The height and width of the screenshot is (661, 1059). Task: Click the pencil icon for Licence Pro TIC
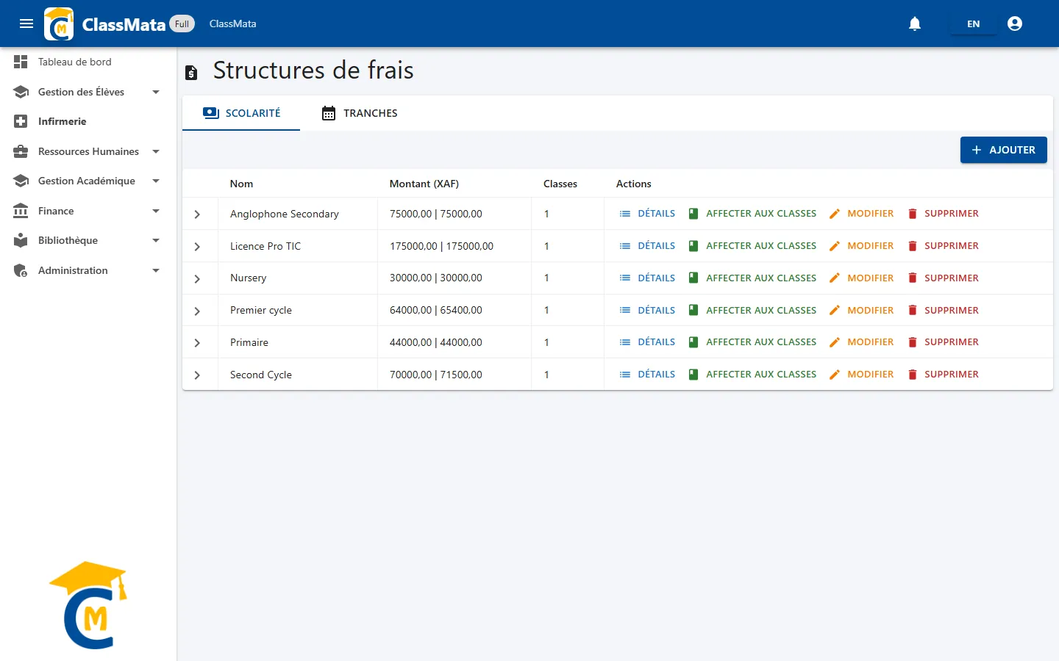pyautogui.click(x=835, y=246)
